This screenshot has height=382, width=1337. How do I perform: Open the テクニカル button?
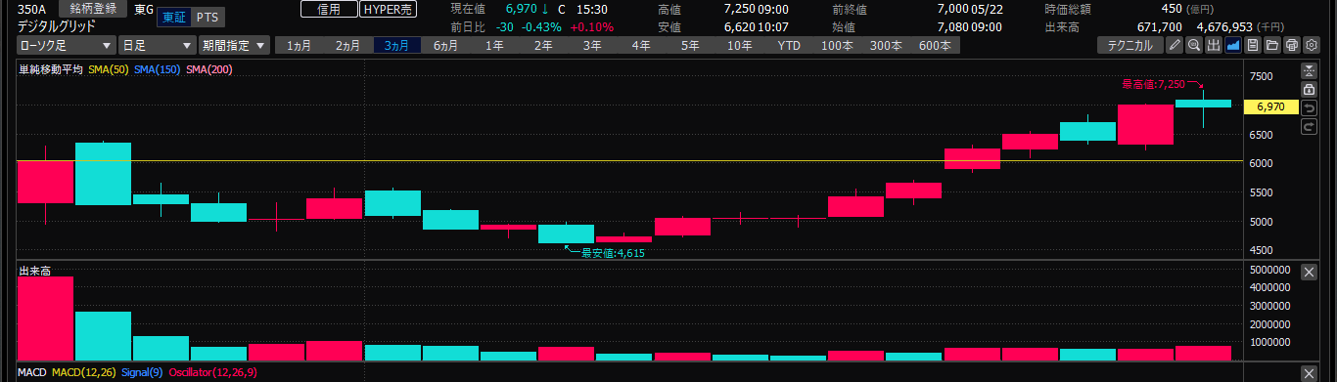pyautogui.click(x=1130, y=45)
